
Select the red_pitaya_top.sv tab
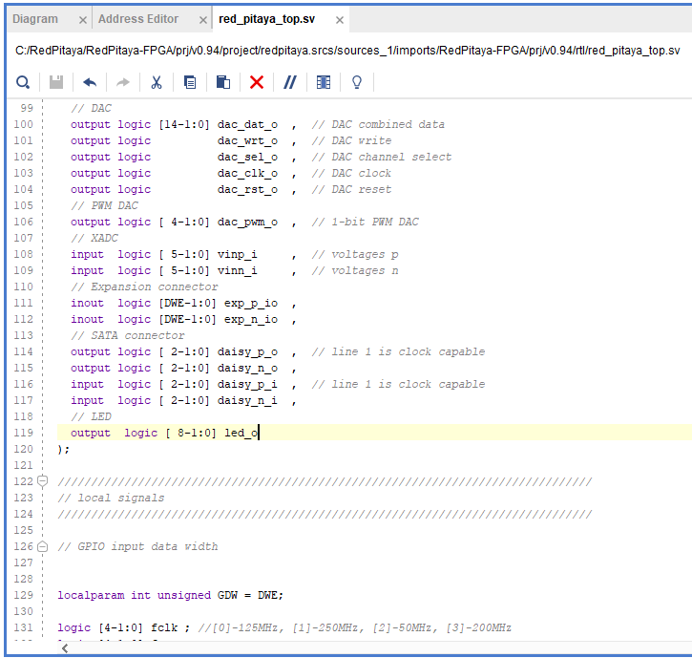coord(266,19)
